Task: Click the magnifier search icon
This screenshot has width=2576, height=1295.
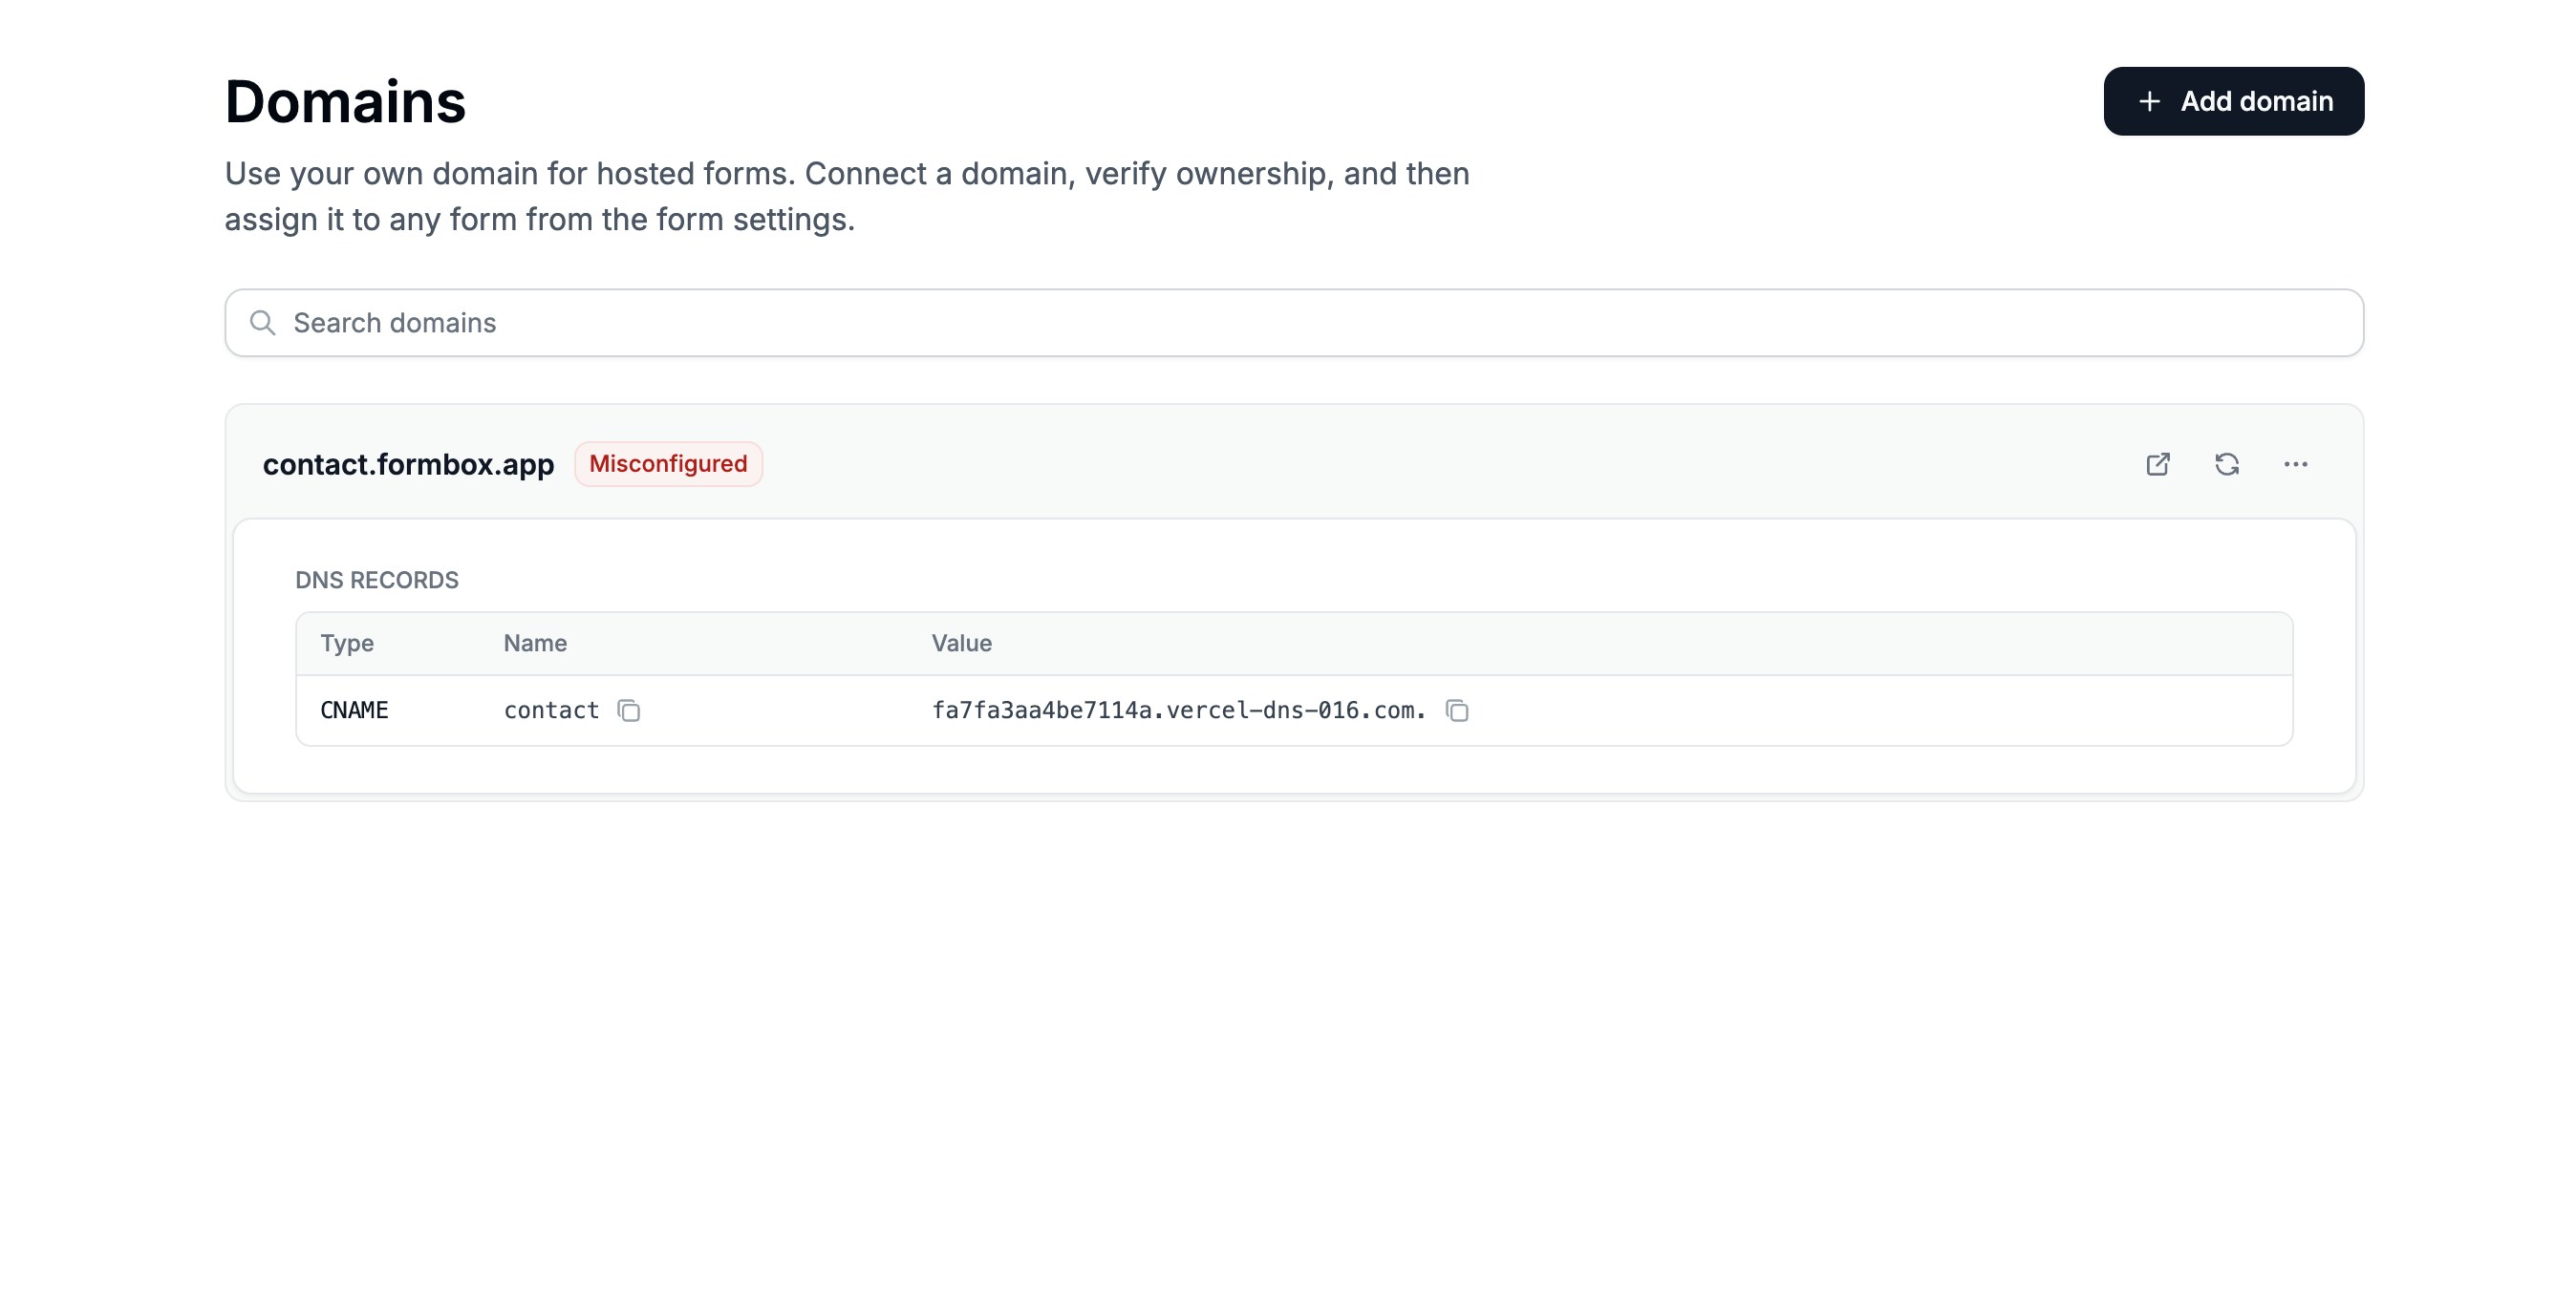Action: point(262,323)
